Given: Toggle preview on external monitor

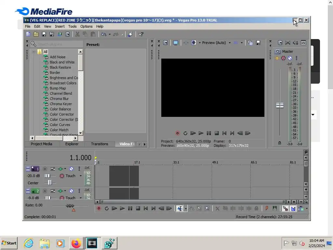Looking at the screenshot, I should tap(175, 43).
